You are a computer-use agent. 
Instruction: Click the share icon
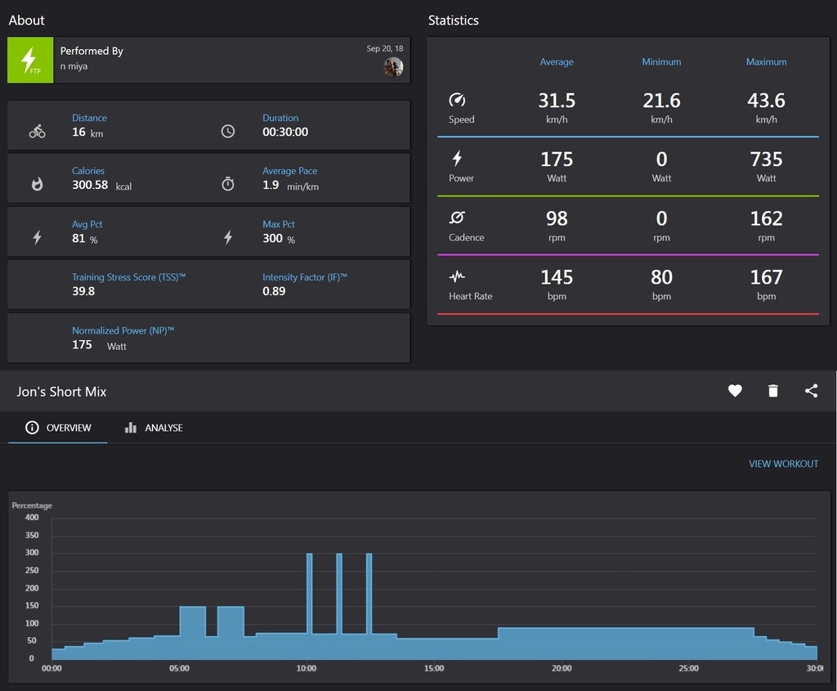click(x=812, y=391)
